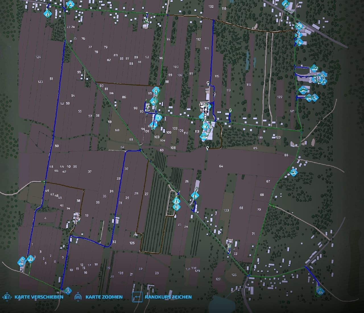Click the hotspot icon right of field 26
The height and width of the screenshot is (313, 364).
point(195,196)
